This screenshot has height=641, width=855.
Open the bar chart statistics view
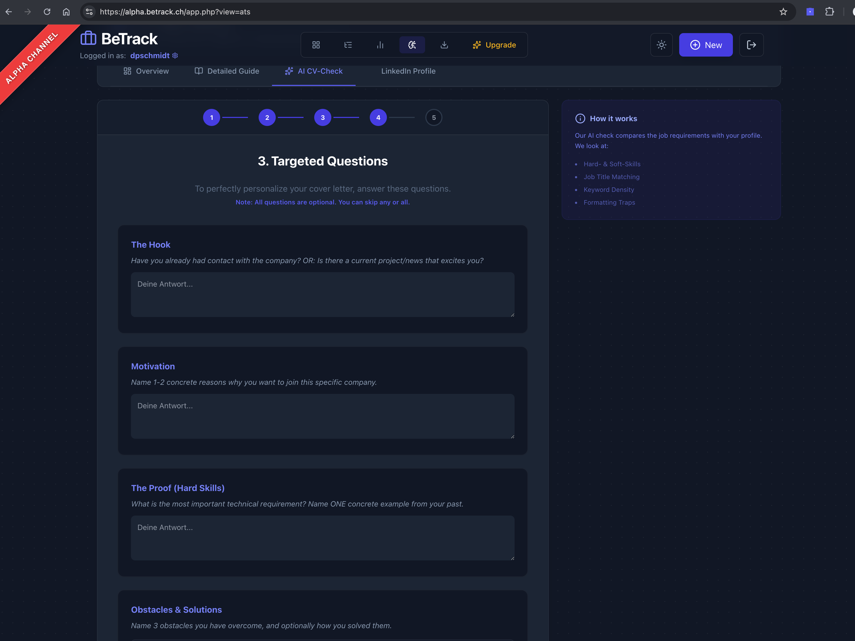click(380, 44)
